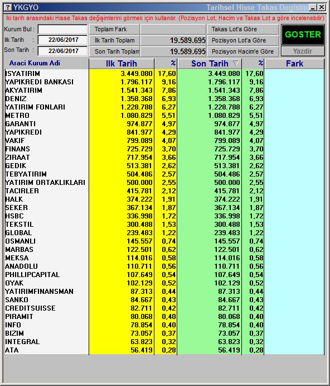This screenshot has width=330, height=386.
Task: Select Pozisyon Hacim'e Göre option
Action: coord(243,51)
